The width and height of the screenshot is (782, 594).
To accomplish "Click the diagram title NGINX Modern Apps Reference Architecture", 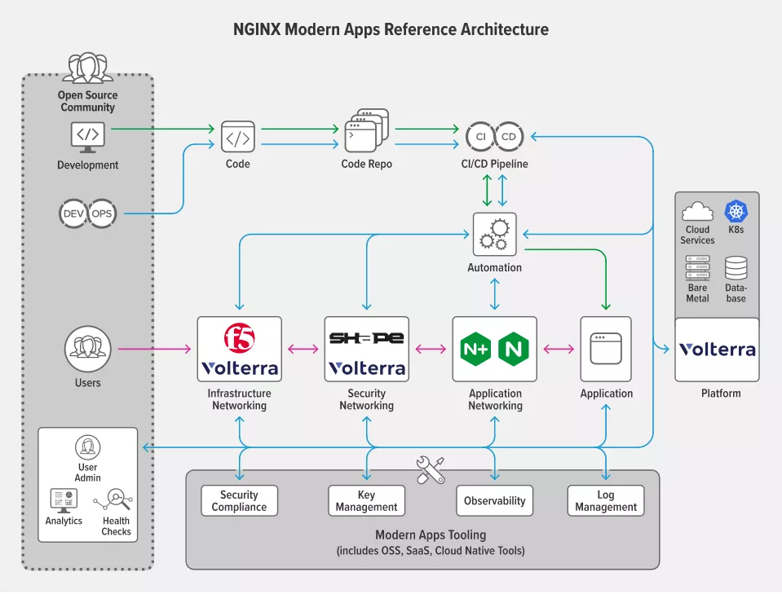I will [x=391, y=29].
